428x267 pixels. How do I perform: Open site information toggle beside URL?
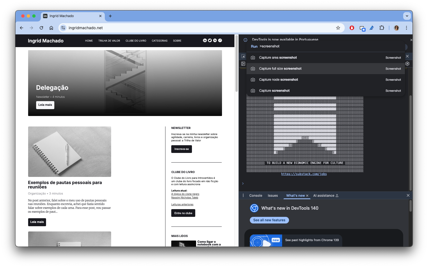(x=63, y=28)
